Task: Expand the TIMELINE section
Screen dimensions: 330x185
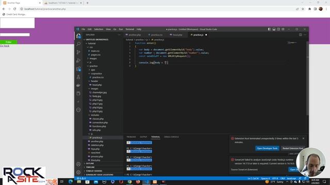Action: [90, 167]
